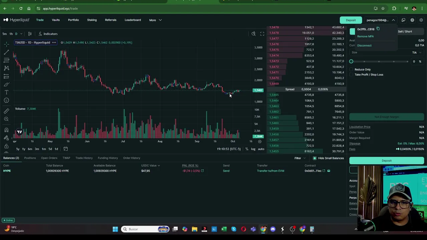This screenshot has height=240, width=427.
Task: Sort by USDC Value column
Action: [150, 165]
